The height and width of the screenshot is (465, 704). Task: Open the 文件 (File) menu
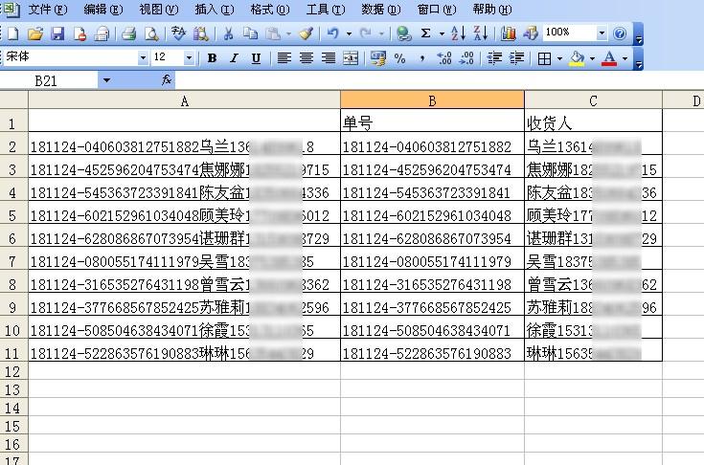click(48, 9)
